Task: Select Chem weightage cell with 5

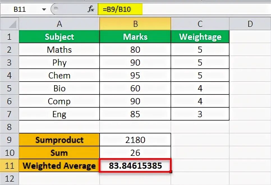Action: click(x=200, y=75)
